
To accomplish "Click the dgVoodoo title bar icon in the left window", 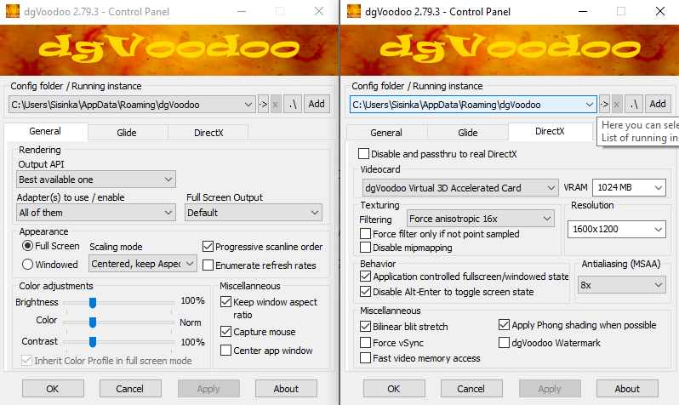I will point(9,12).
